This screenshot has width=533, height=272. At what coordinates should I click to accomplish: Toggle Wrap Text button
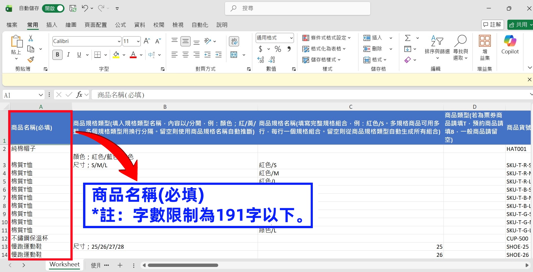234,41
